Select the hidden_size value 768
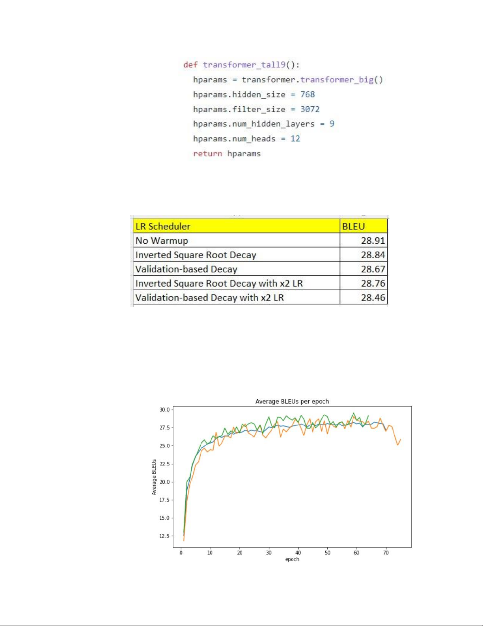This screenshot has width=483, height=626. (x=308, y=94)
